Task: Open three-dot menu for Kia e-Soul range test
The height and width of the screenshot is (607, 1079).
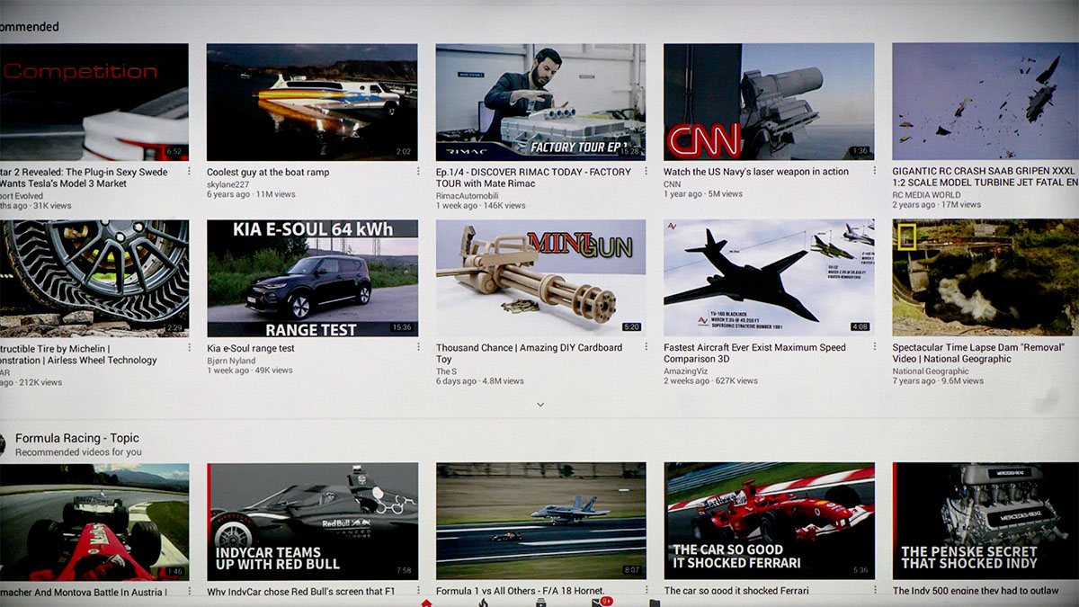Action: pos(418,348)
